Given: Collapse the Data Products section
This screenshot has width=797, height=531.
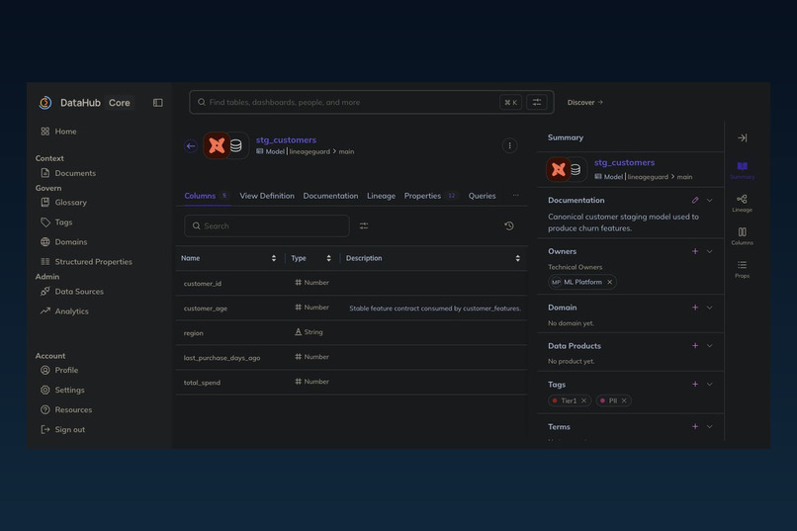Looking at the screenshot, I should [710, 345].
